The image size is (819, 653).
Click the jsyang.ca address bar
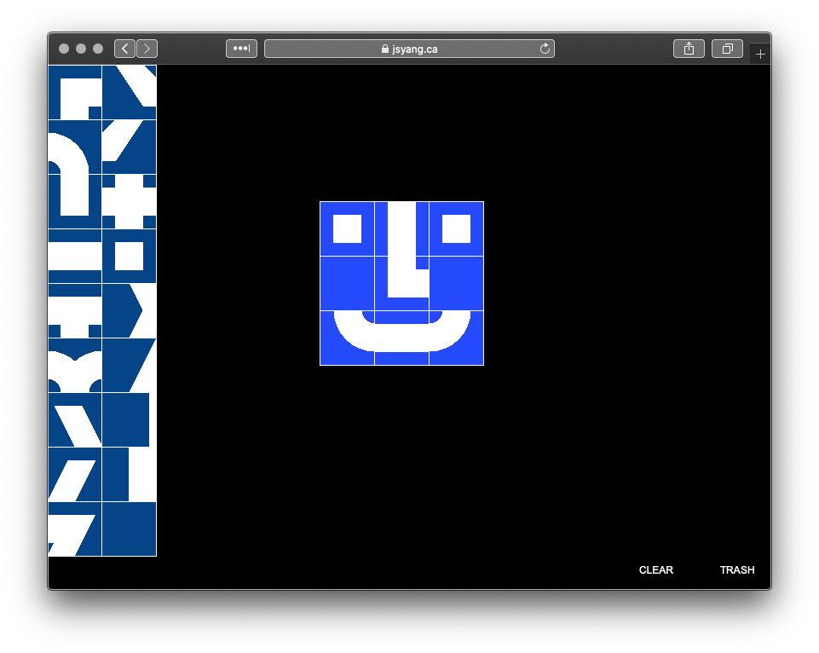pyautogui.click(x=409, y=49)
